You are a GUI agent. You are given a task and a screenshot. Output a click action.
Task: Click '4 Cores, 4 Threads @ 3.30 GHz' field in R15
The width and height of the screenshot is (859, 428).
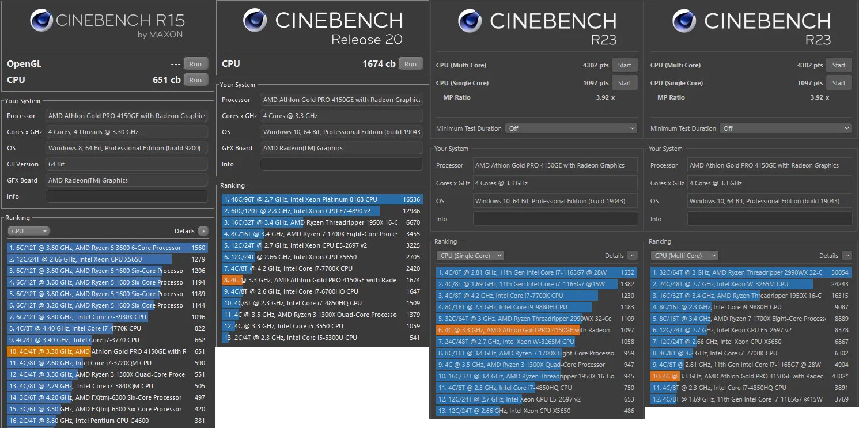[126, 132]
